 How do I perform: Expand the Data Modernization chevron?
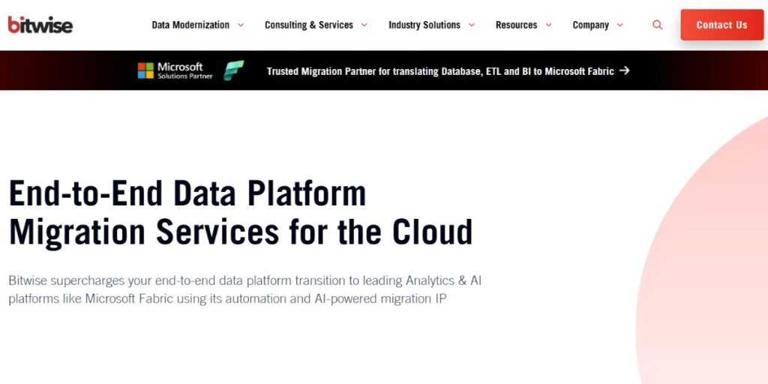pos(241,25)
